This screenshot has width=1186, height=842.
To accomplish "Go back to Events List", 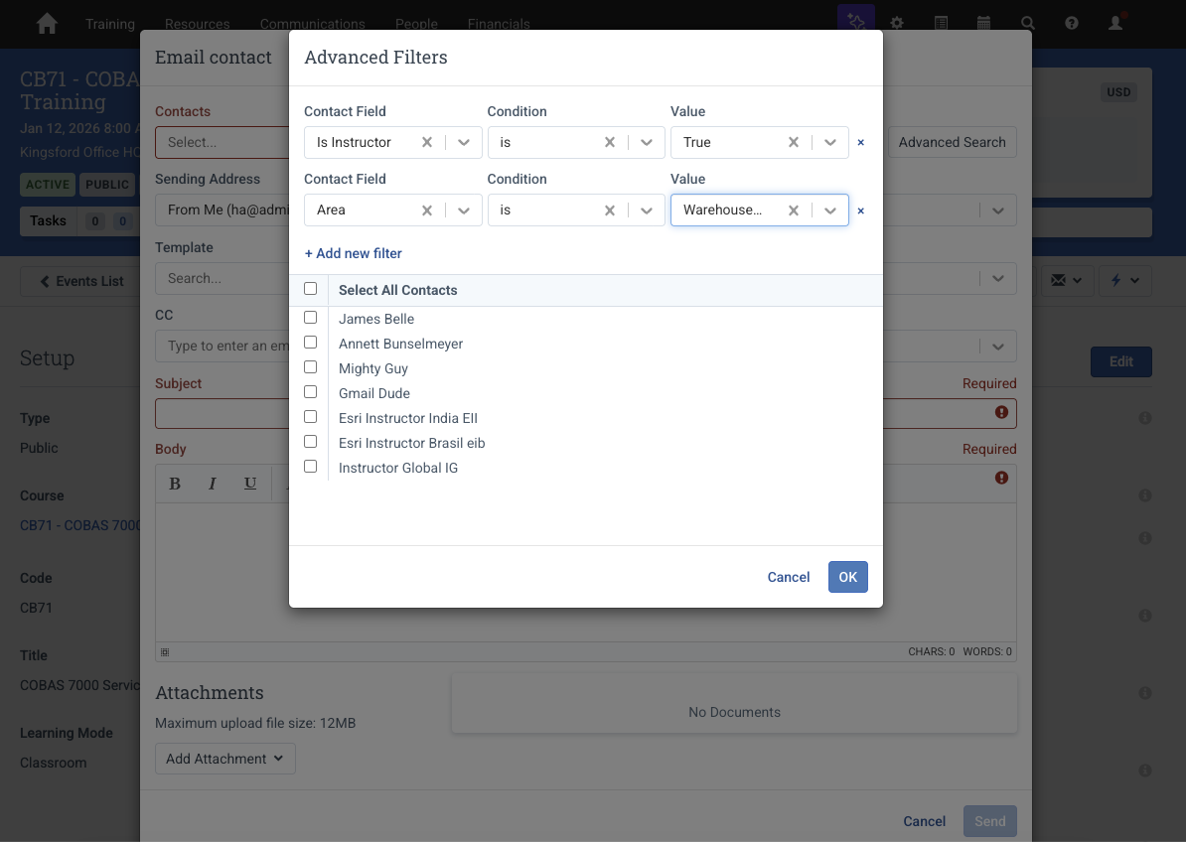I will (x=81, y=281).
